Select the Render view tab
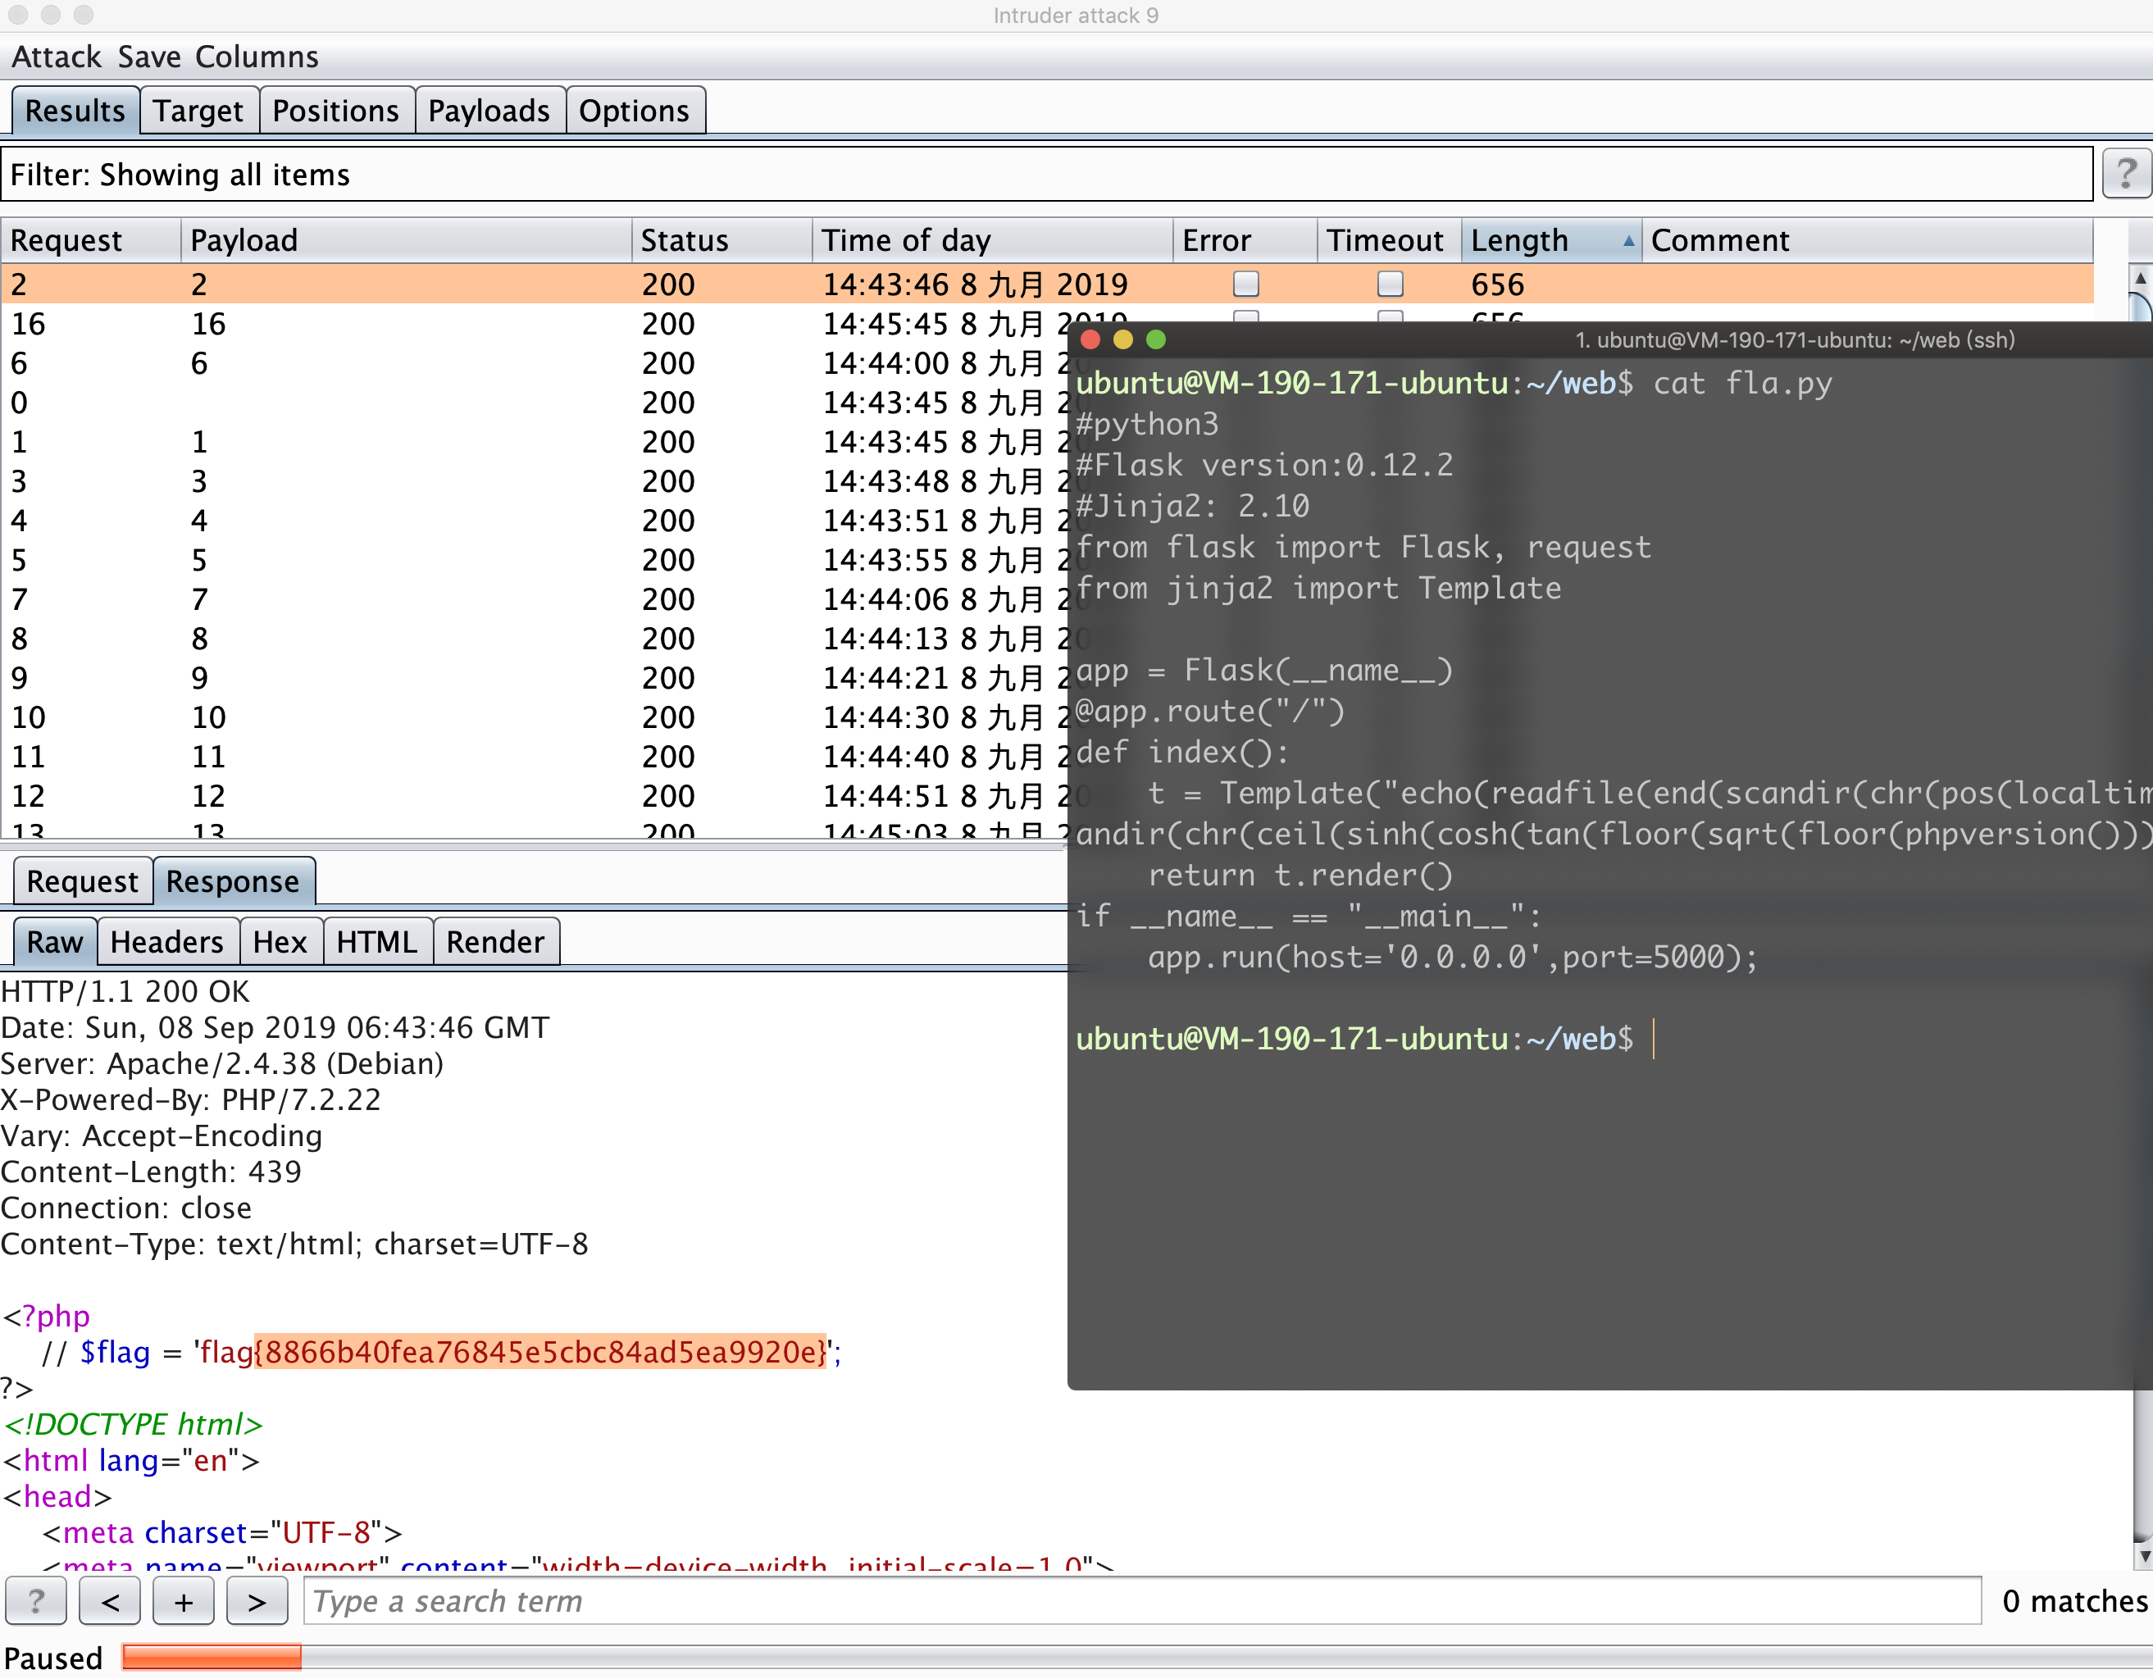This screenshot has width=2153, height=1679. coord(495,941)
